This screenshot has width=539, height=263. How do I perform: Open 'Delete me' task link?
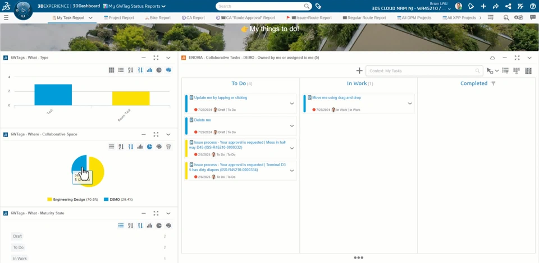203,120
